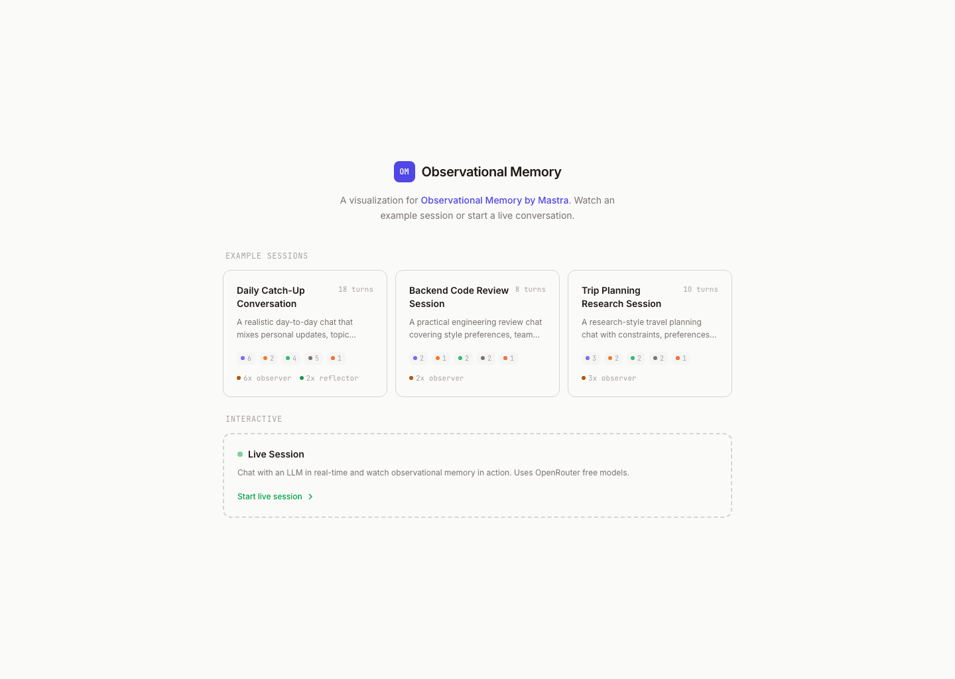Click the "3x observer" indicator on Trip Planning card
The width and height of the screenshot is (955, 679).
(608, 378)
